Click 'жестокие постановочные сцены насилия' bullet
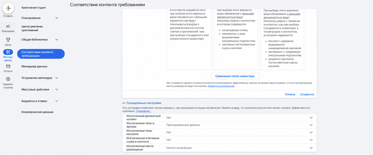 pyautogui.click(x=238, y=46)
